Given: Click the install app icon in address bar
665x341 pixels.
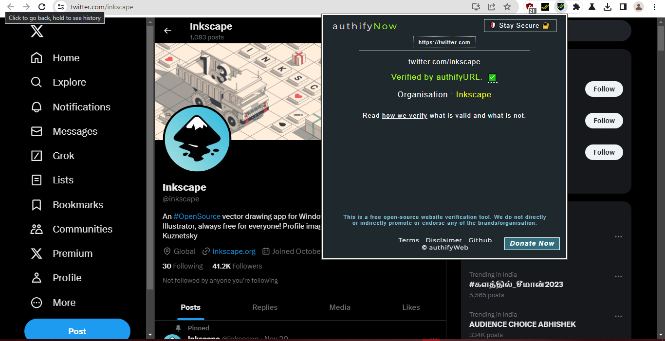Looking at the screenshot, I should tap(476, 7).
